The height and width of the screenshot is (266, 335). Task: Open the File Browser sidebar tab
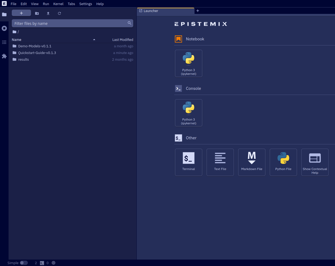point(4,14)
